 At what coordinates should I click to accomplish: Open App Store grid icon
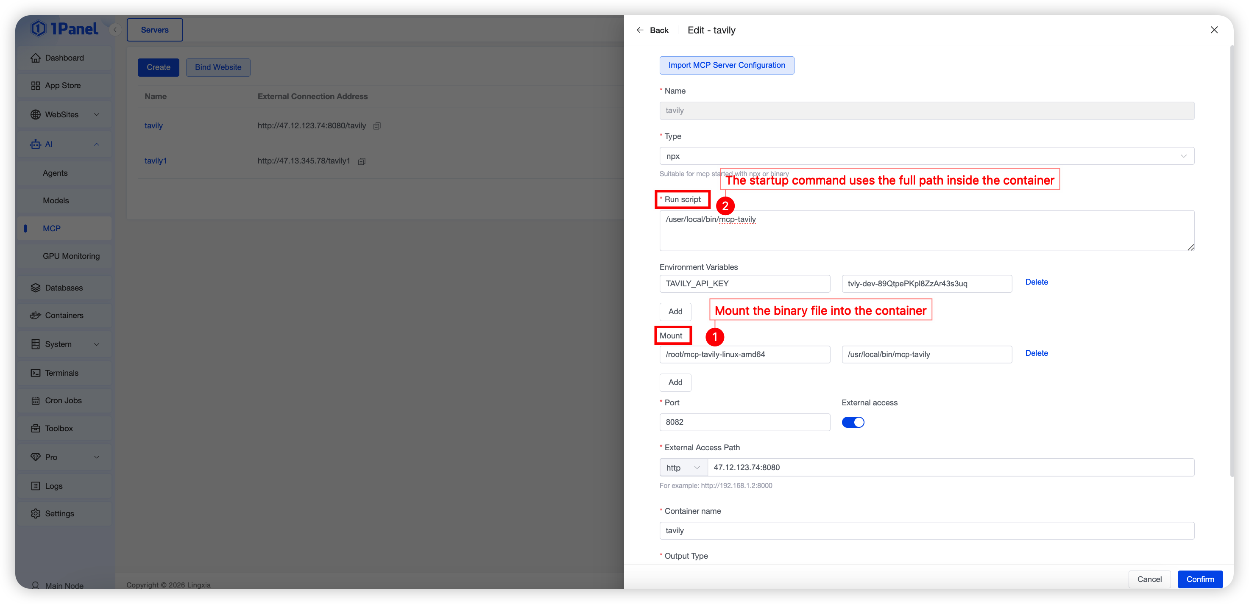coord(35,86)
